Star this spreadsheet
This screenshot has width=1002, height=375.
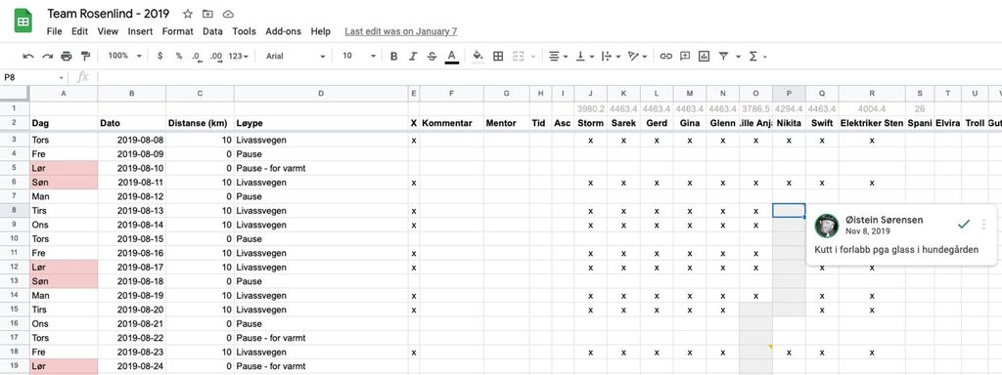(x=187, y=14)
